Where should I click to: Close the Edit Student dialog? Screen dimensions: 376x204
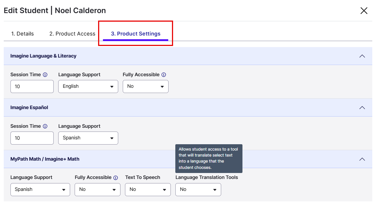(364, 10)
